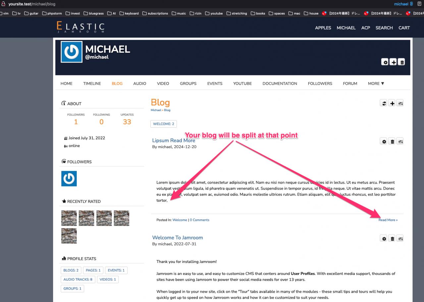Open the Lipsum Read More post title
The height and width of the screenshot is (302, 424).
174,140
